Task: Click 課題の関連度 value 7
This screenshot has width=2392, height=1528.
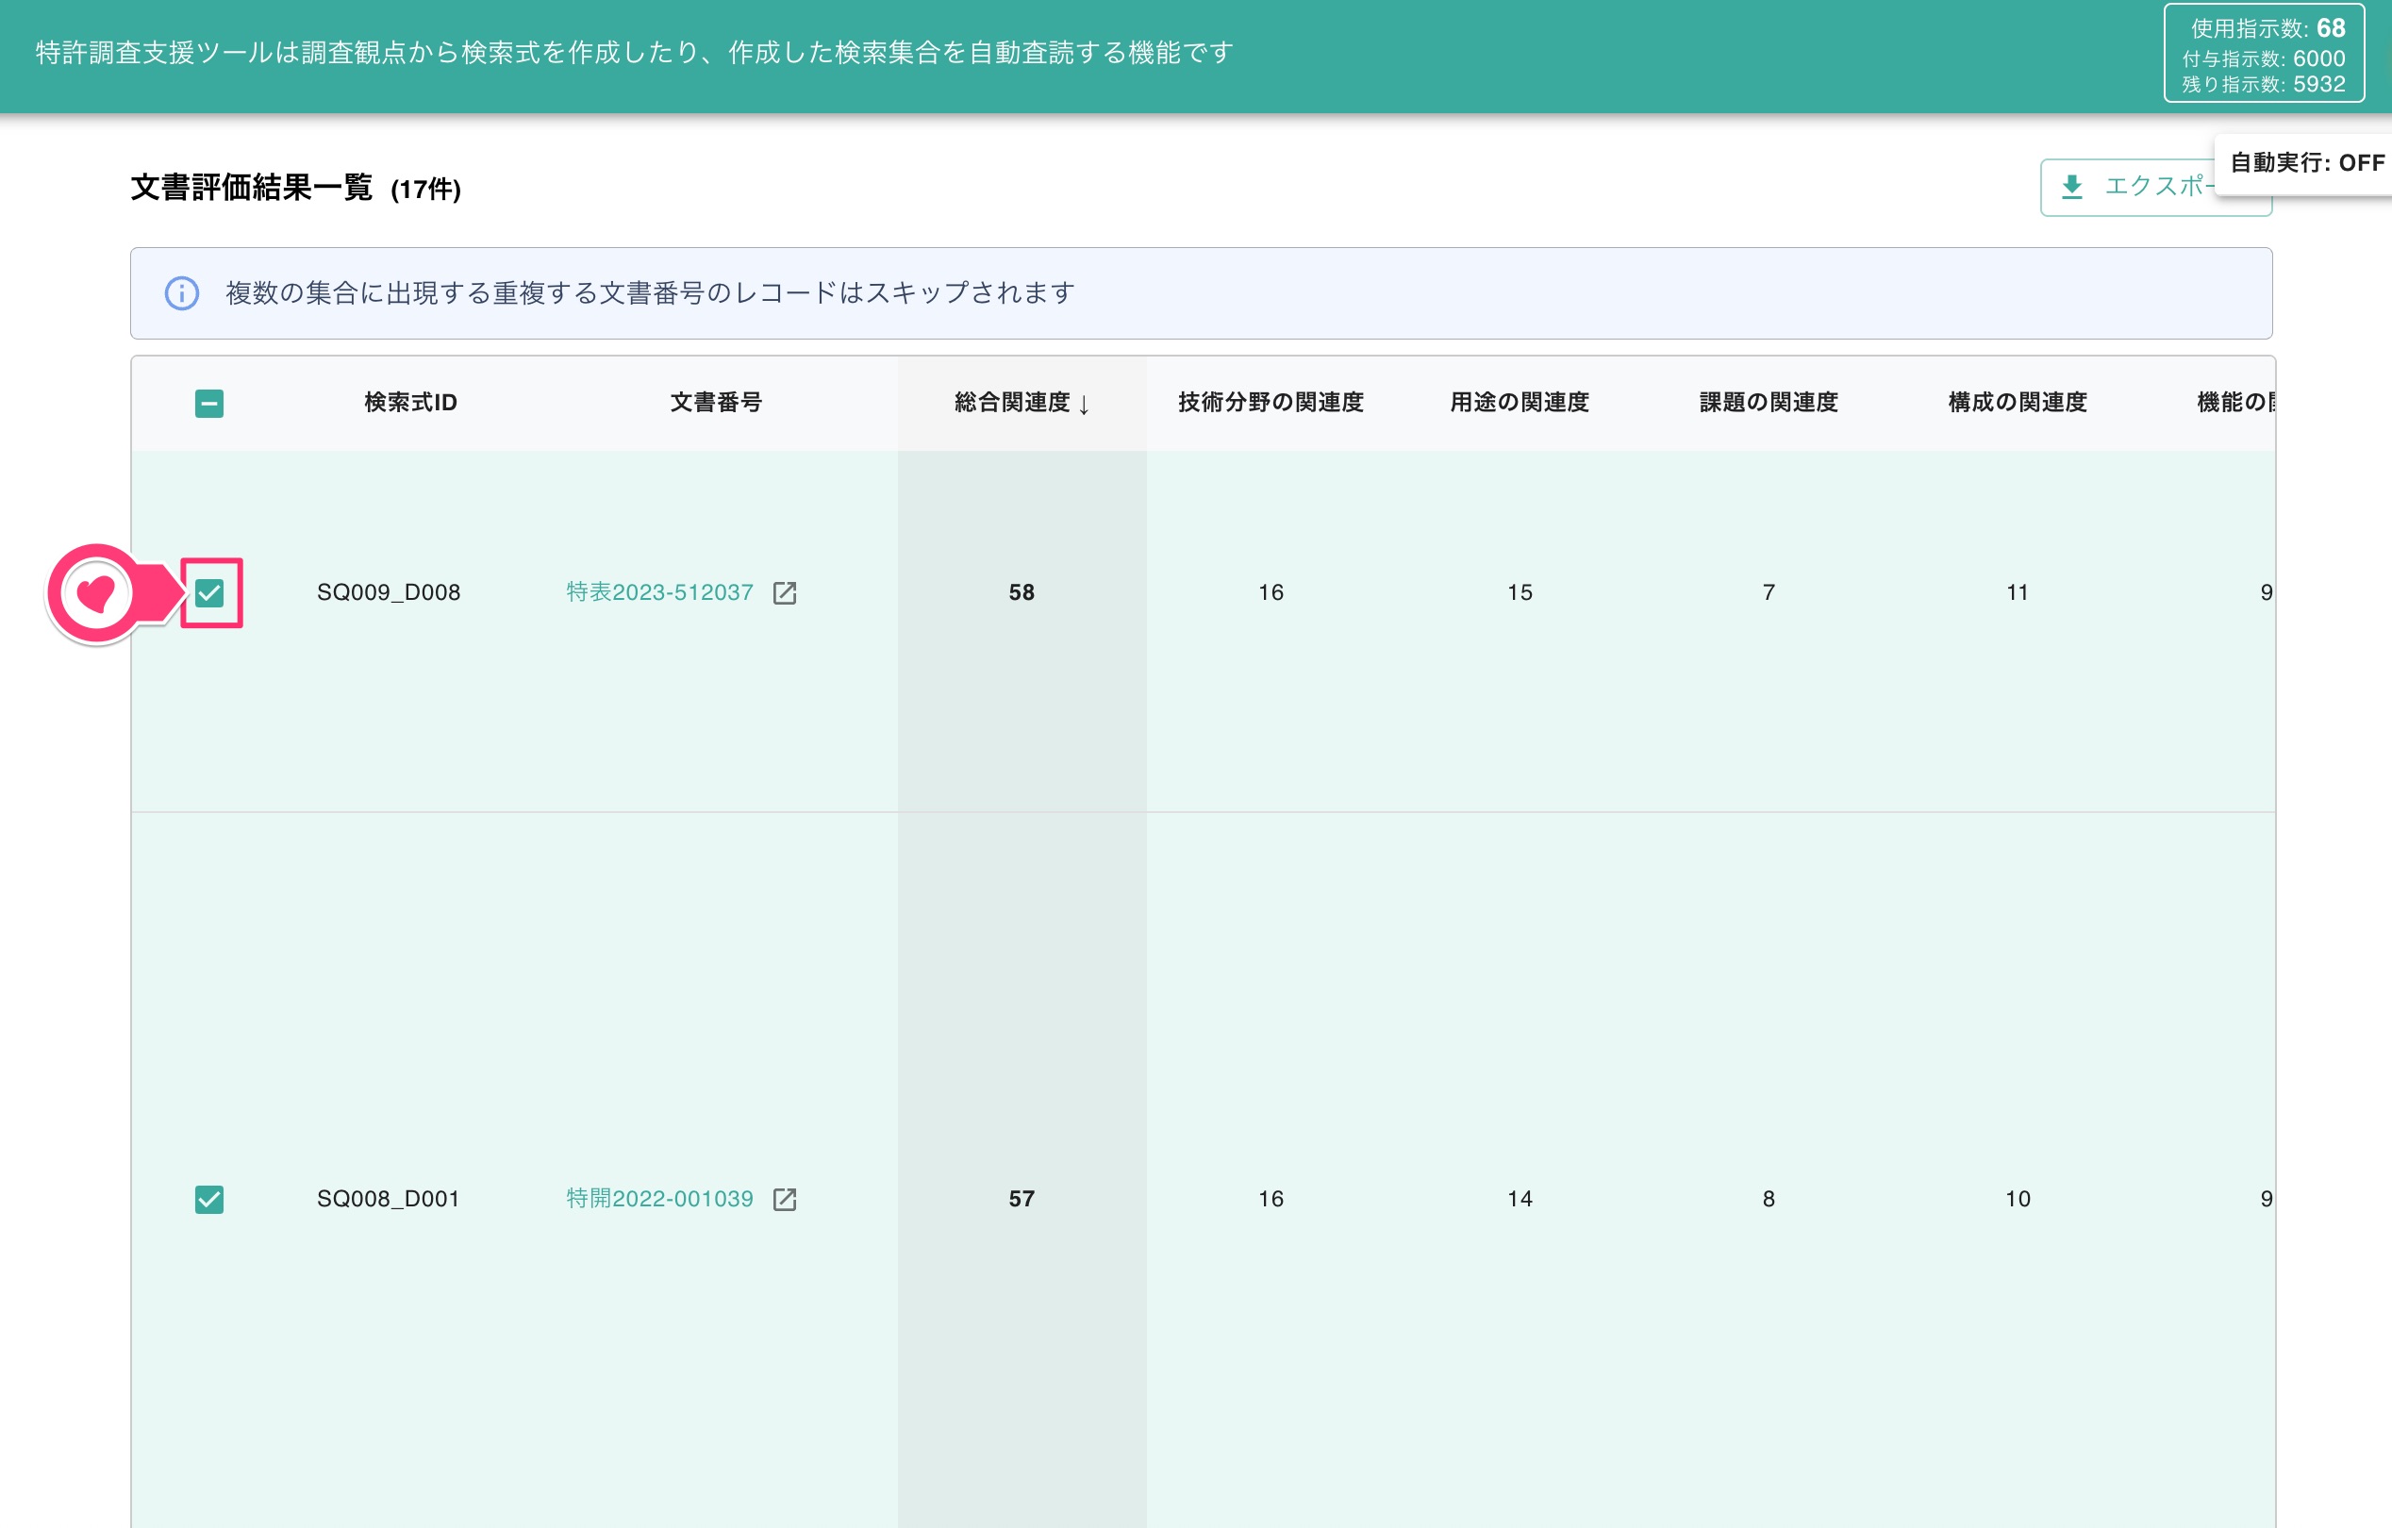Action: pos(1769,592)
